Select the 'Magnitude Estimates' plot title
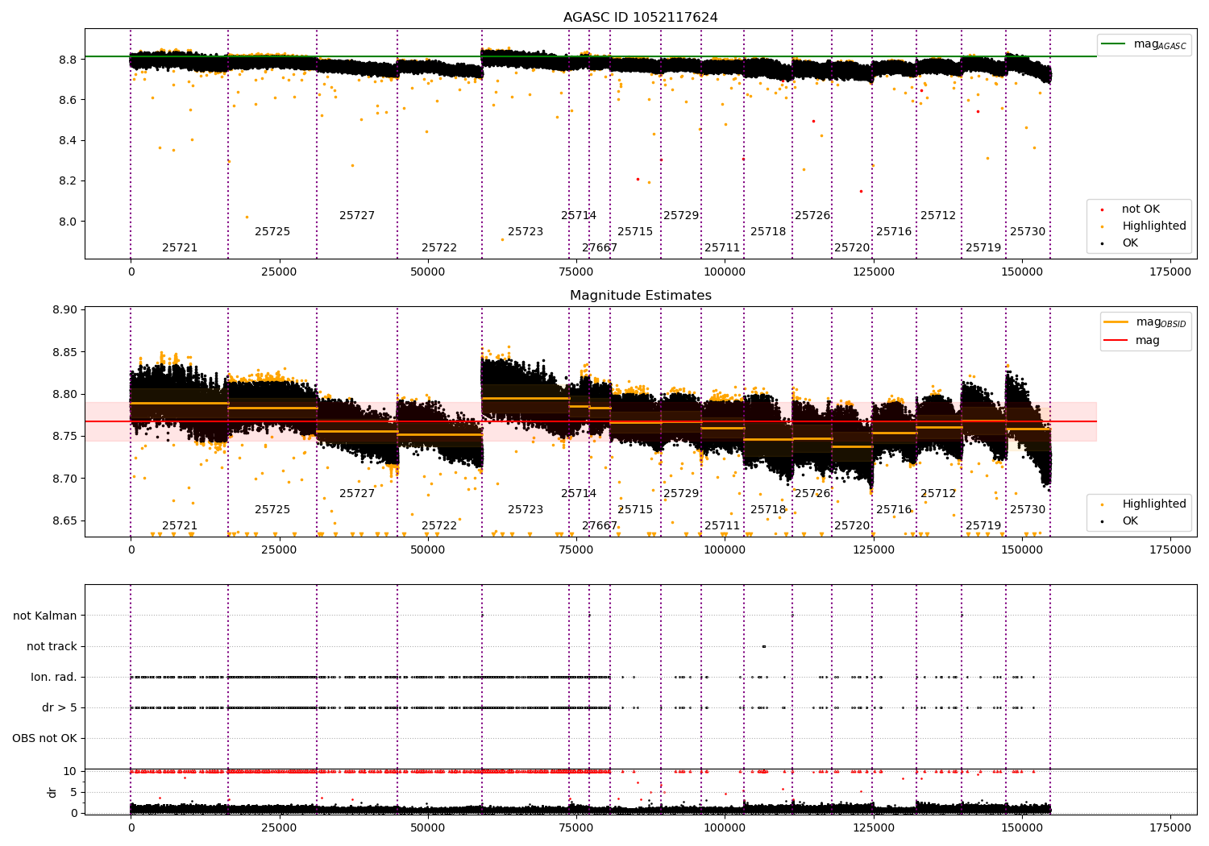1209x846 pixels. click(640, 296)
